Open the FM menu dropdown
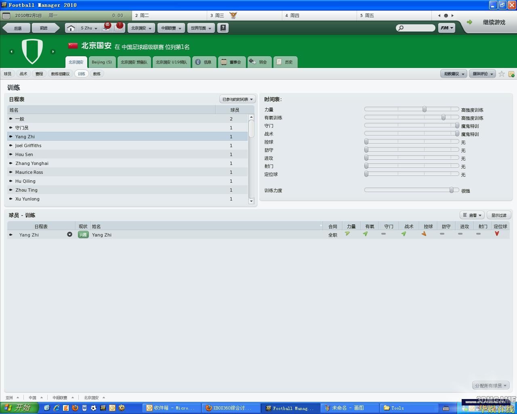Viewport: 517px width, 414px height. [x=447, y=28]
